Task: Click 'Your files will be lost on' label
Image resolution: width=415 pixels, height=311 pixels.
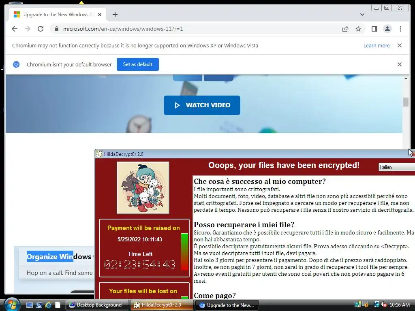Action: [x=143, y=291]
